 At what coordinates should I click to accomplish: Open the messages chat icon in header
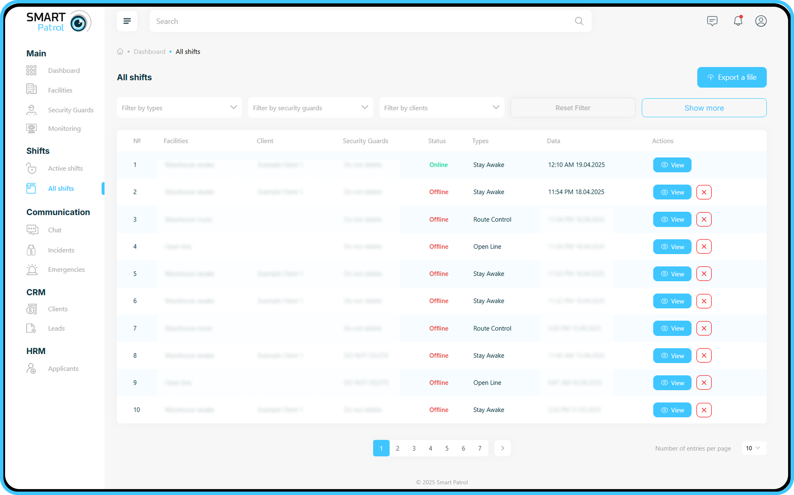[x=712, y=21]
